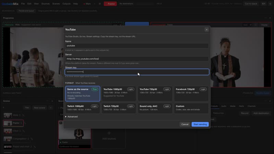Click the edit pencil beside 'Pastor and choir 2'
The height and width of the screenshot is (154, 274).
35,147
